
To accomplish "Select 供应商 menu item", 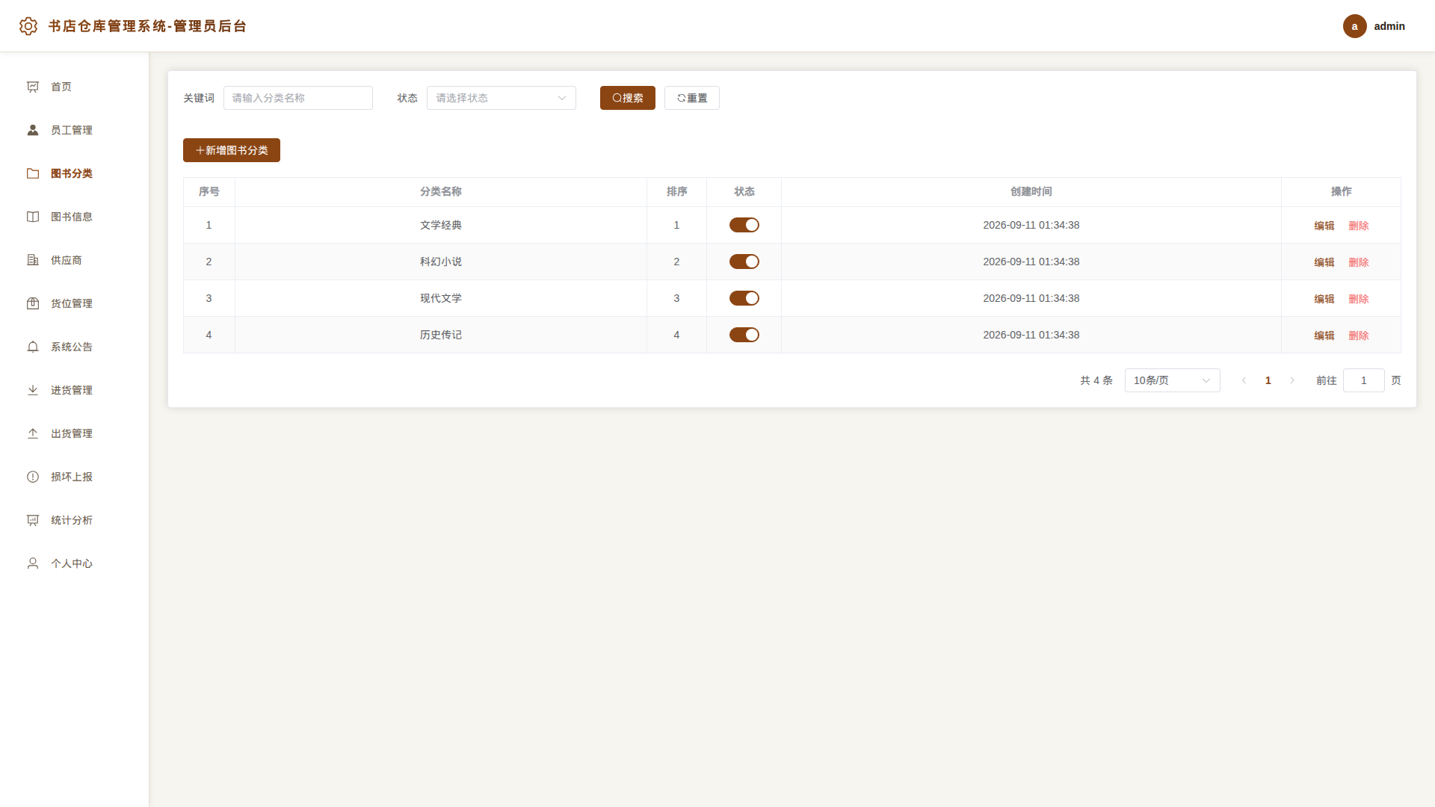I will pyautogui.click(x=75, y=260).
